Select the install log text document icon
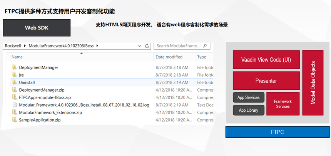The height and width of the screenshot is (156, 331). (15, 105)
